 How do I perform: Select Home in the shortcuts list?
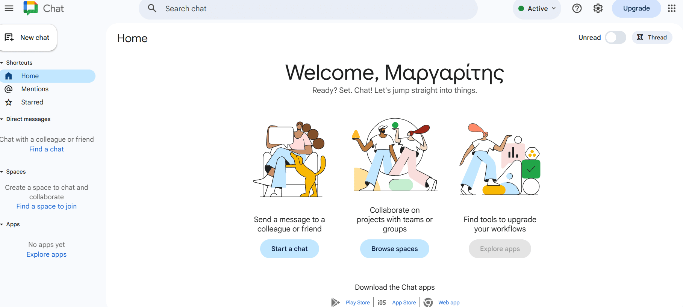click(47, 76)
